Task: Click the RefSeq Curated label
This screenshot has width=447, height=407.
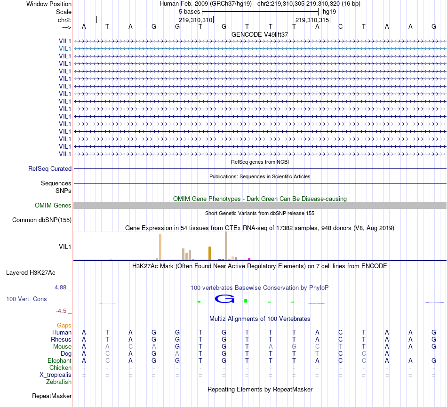Action: tap(50, 169)
